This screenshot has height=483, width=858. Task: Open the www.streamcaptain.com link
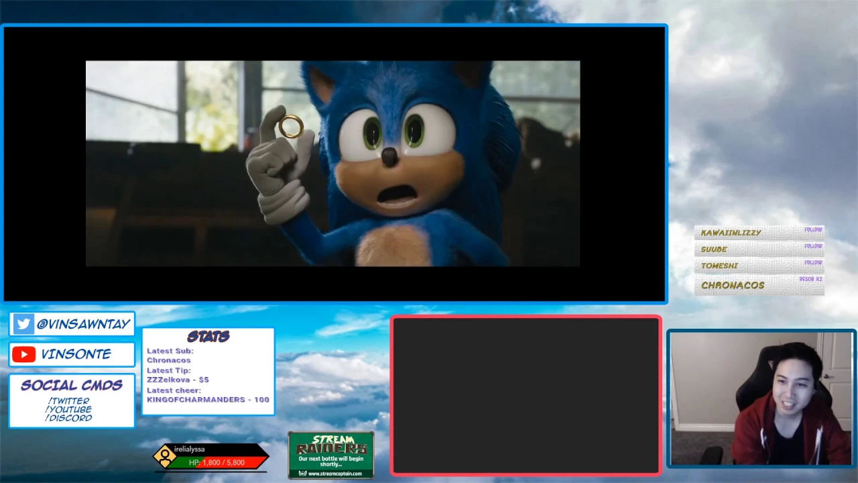pyautogui.click(x=334, y=474)
